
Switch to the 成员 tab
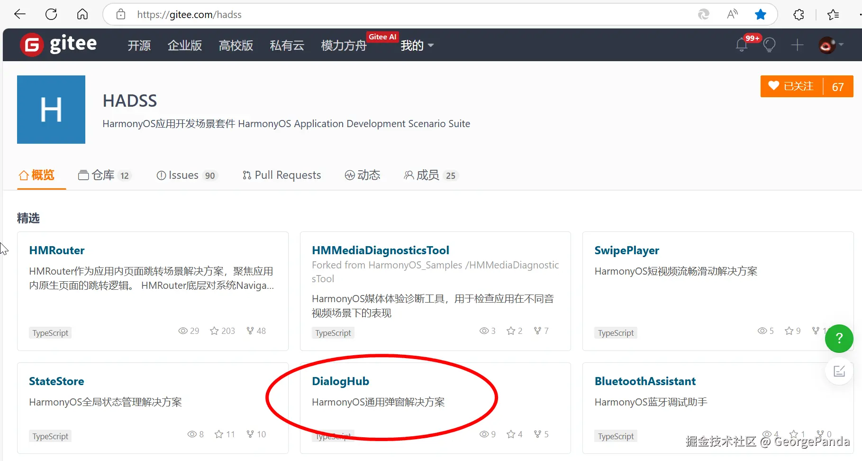431,175
